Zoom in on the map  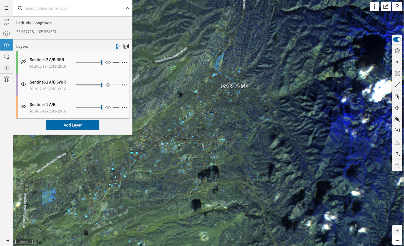point(397,231)
